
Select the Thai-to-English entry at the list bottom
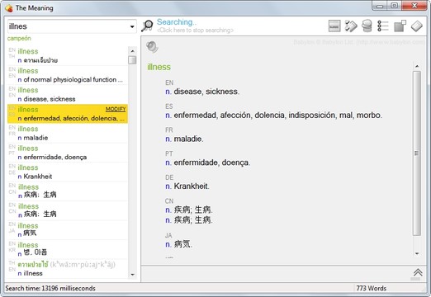click(68, 269)
